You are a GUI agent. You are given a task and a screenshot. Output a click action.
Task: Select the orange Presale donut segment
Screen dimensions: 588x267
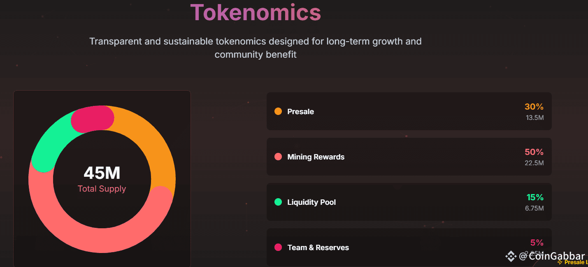158,144
